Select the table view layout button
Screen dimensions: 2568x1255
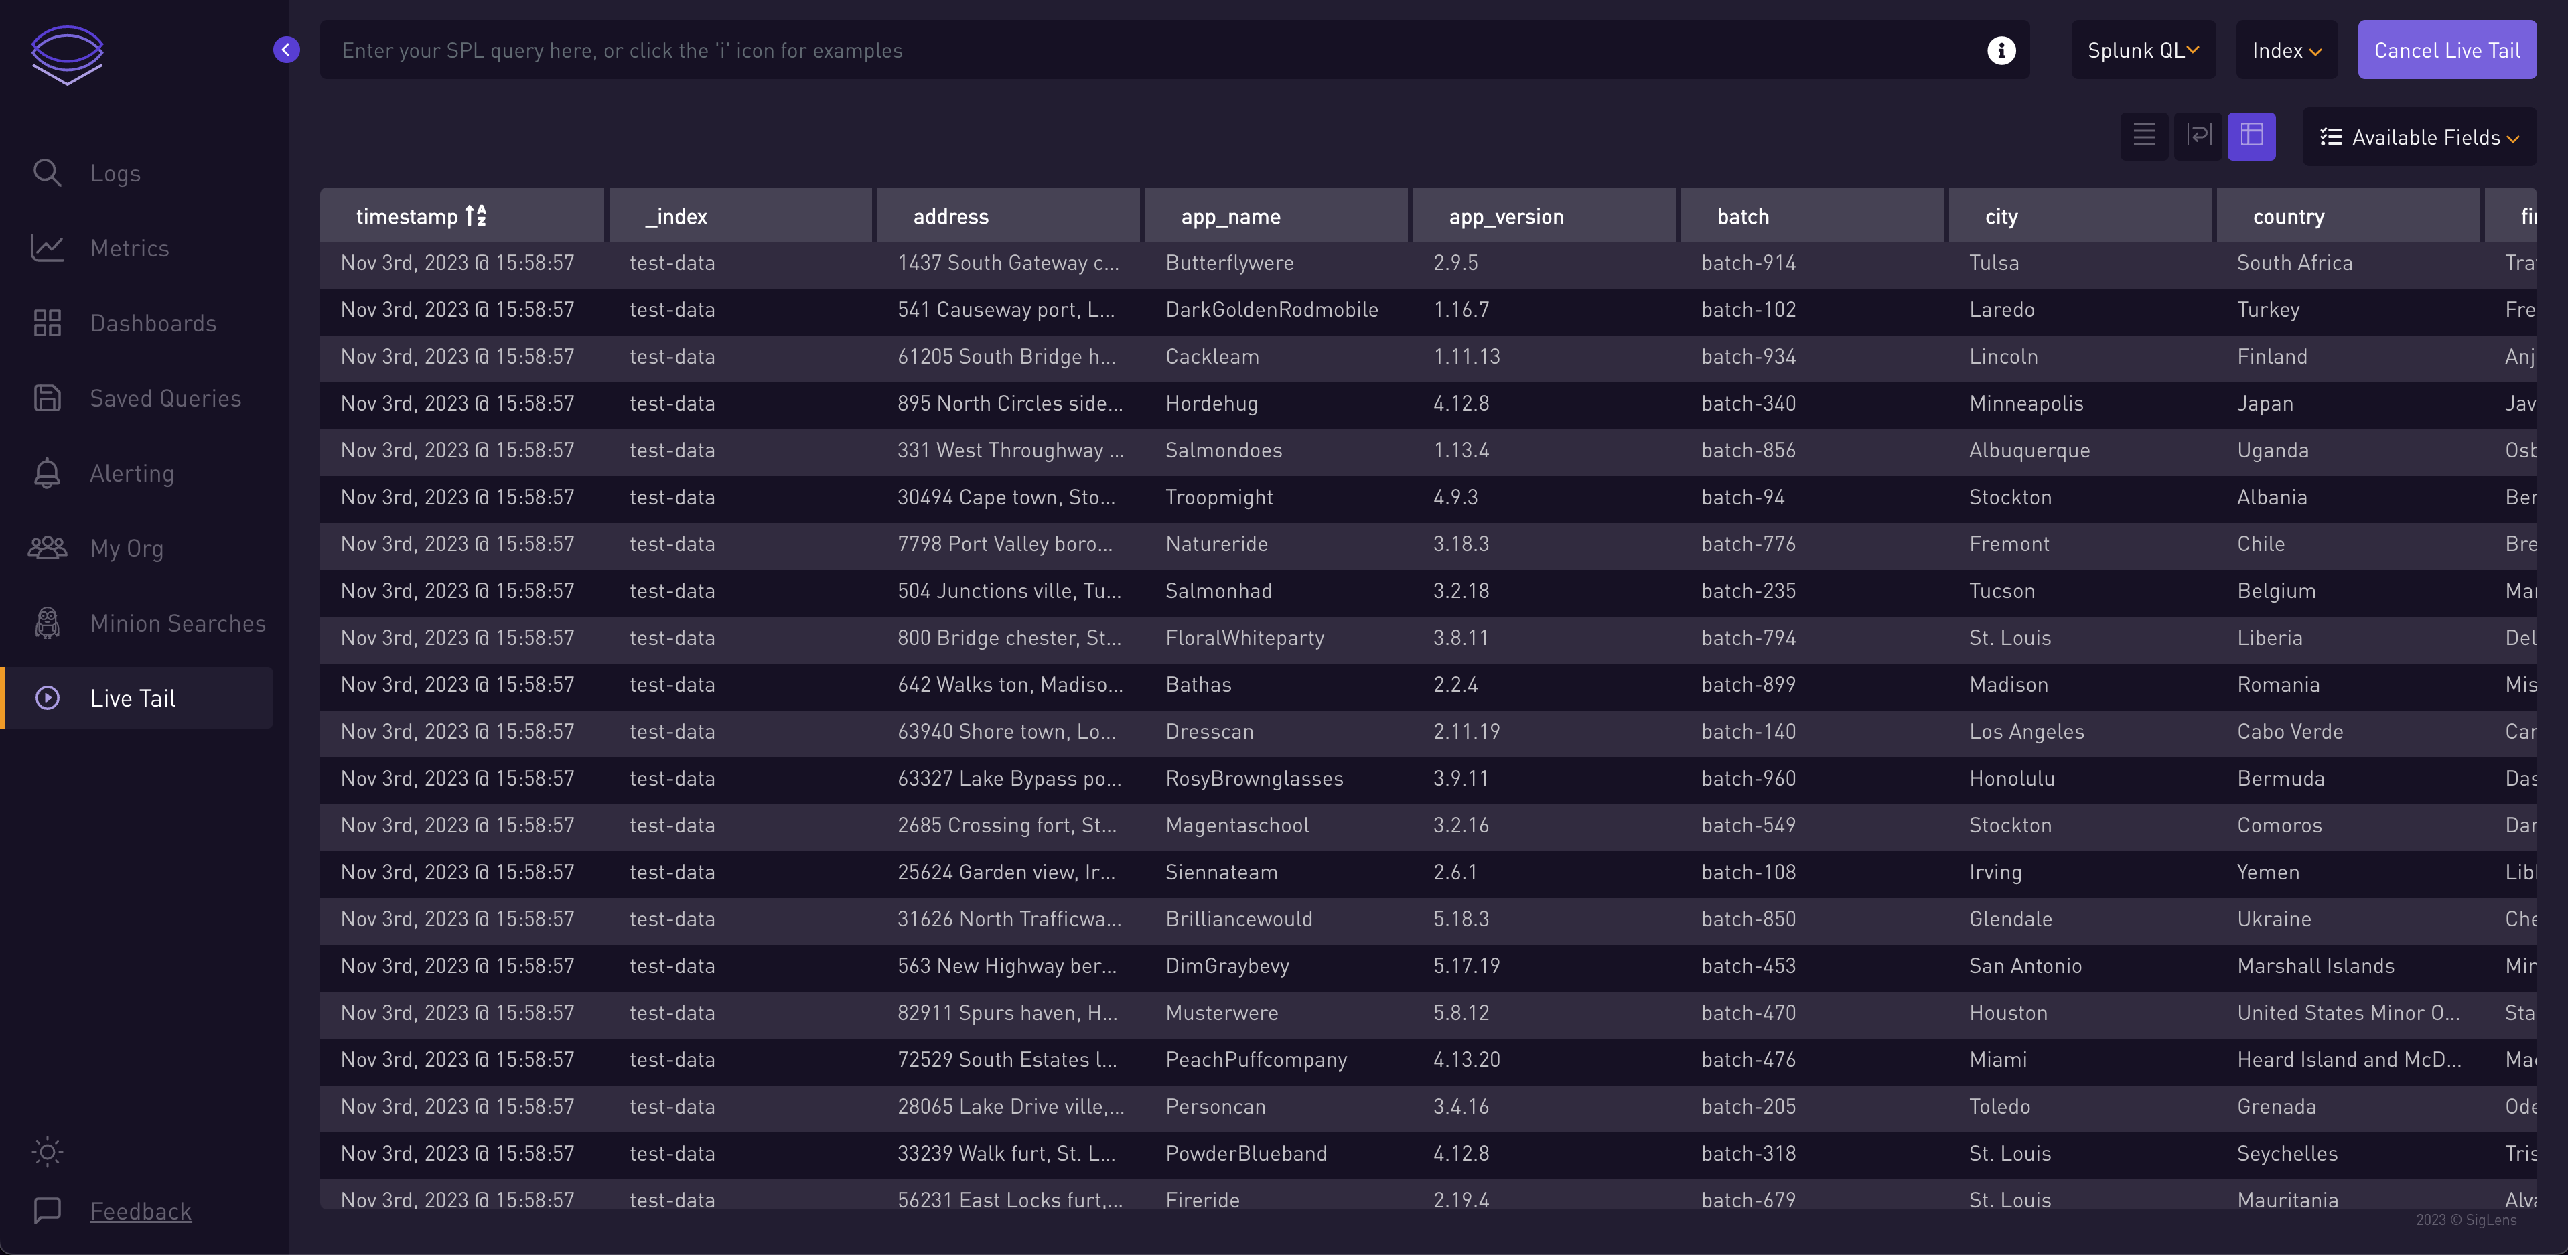coord(2251,135)
